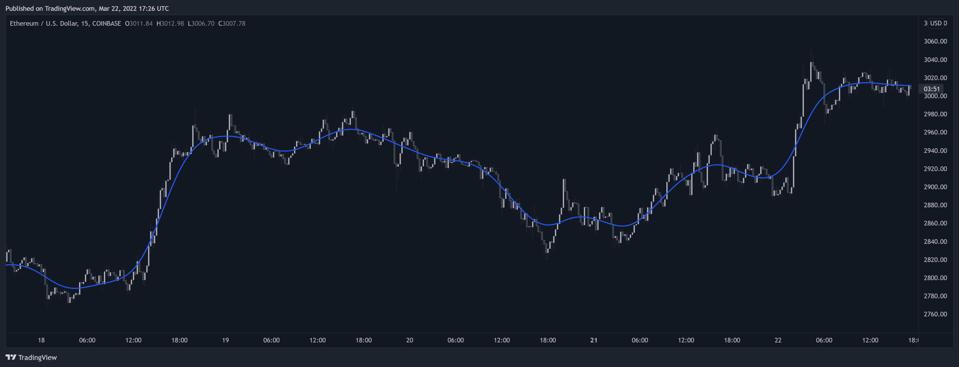This screenshot has height=367, width=959.
Task: Click the 2980.00 price axis label
Action: pyautogui.click(x=935, y=114)
